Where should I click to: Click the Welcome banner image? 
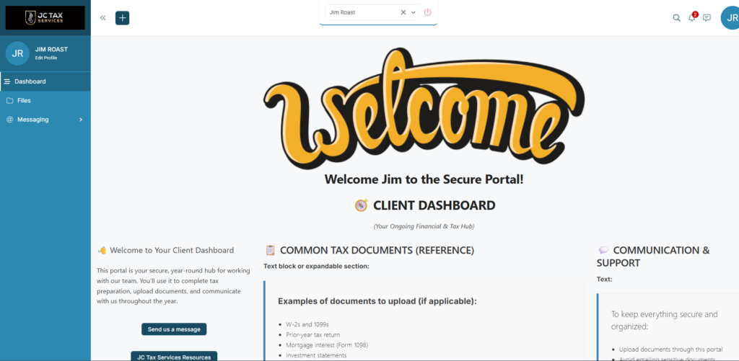tap(423, 108)
